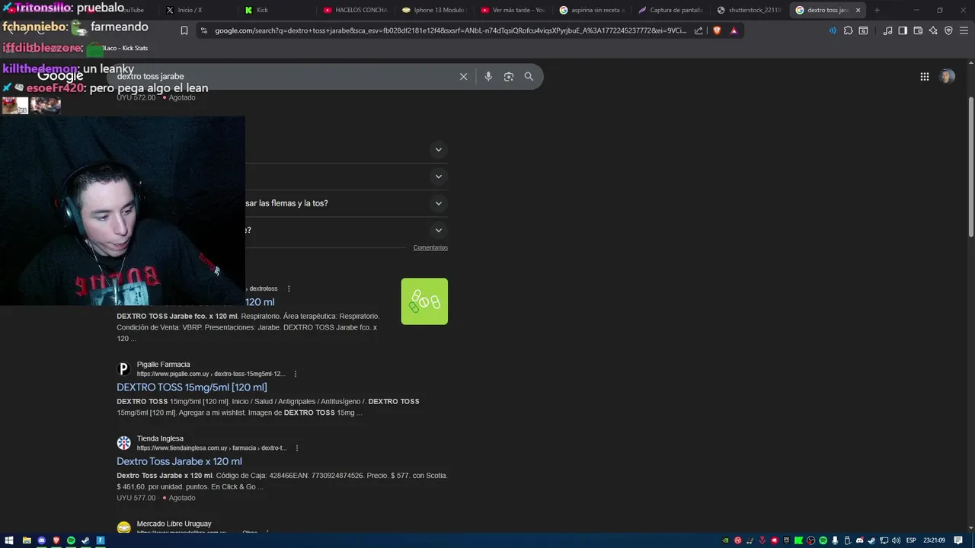The image size is (975, 548).
Task: Open Windows Start menu
Action: pyautogui.click(x=9, y=540)
